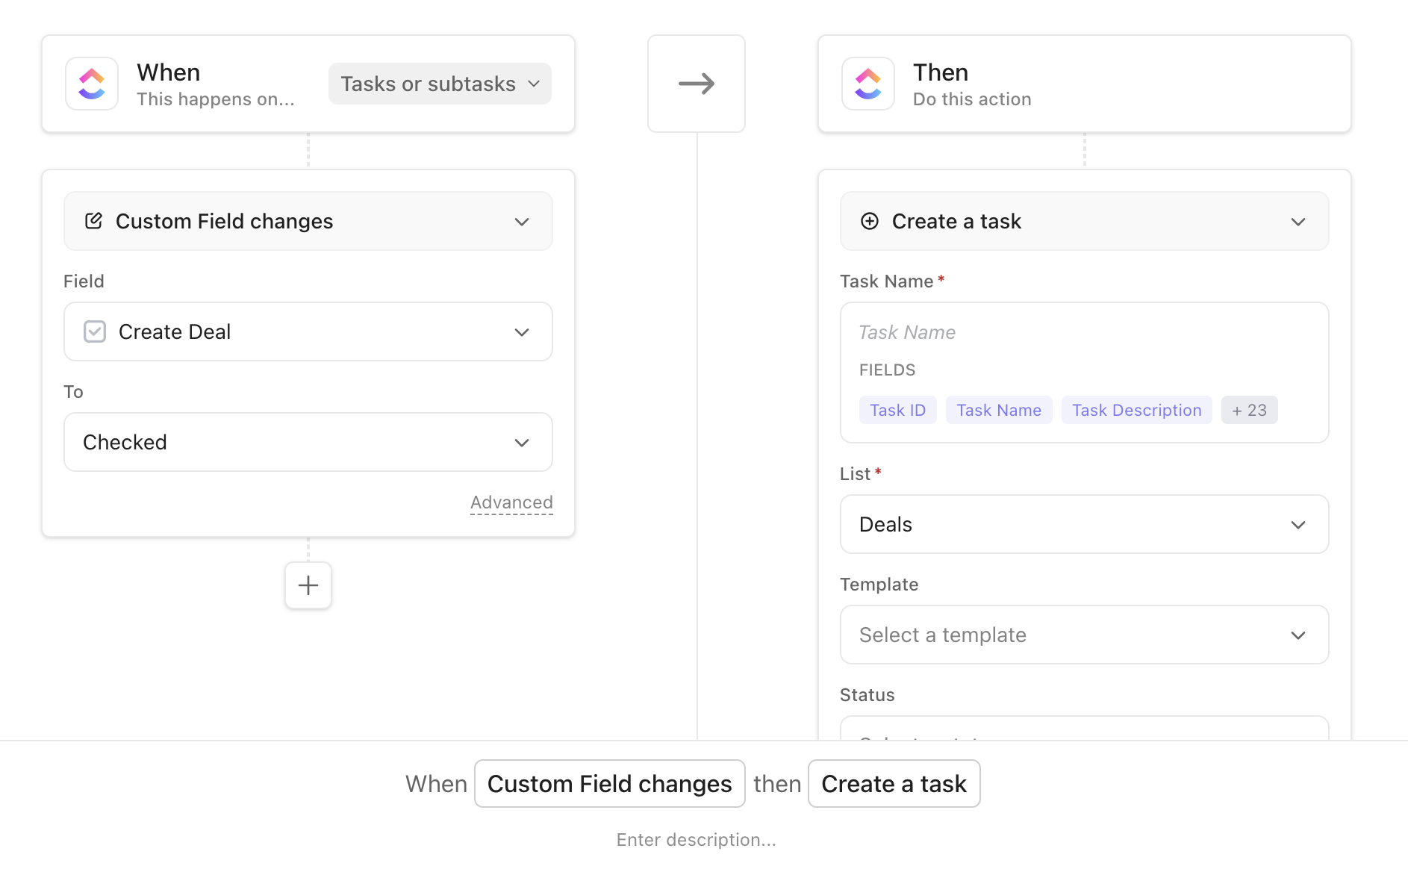Click the ClickUp logo in When card
The image size is (1408, 872).
(x=92, y=84)
